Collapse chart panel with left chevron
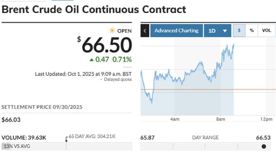 click(x=145, y=31)
